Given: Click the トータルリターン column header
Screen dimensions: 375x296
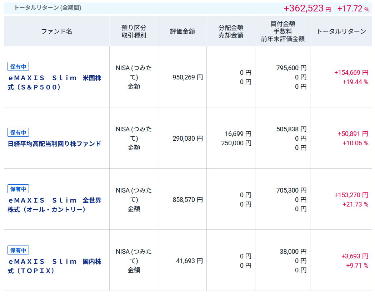Looking at the screenshot, I should 341,31.
